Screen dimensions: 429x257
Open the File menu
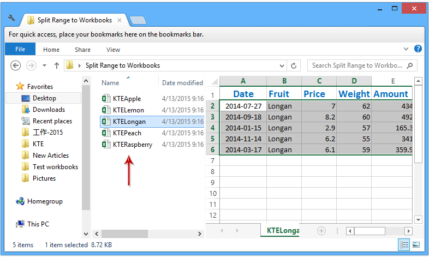tap(20, 50)
